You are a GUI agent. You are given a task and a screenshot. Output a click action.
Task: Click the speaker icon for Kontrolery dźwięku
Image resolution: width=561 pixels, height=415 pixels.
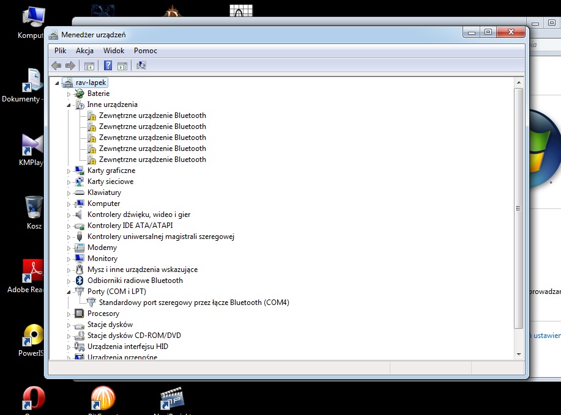pos(79,215)
